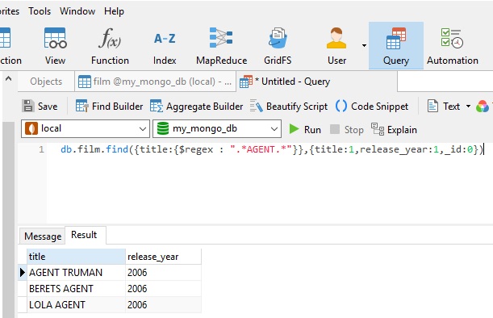Select the BERETS AGENT result row
The image size is (493, 318).
110,288
